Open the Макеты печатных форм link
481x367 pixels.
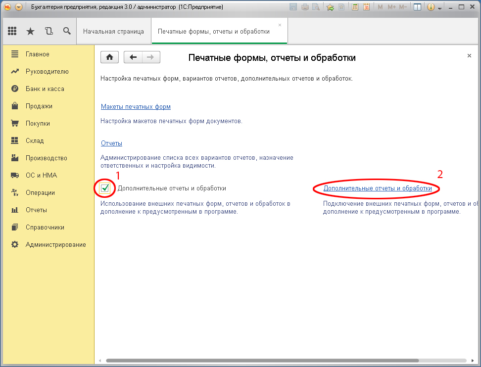(x=136, y=107)
